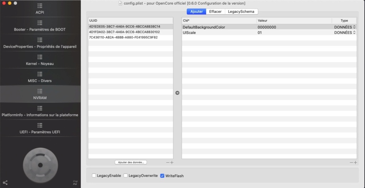
Task: Click the Ajouter des donnée... button
Action: click(x=131, y=162)
